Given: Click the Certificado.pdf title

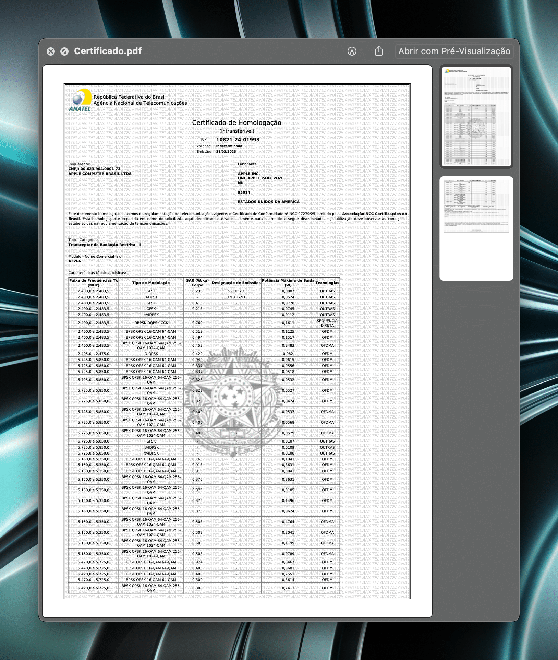Looking at the screenshot, I should (108, 51).
